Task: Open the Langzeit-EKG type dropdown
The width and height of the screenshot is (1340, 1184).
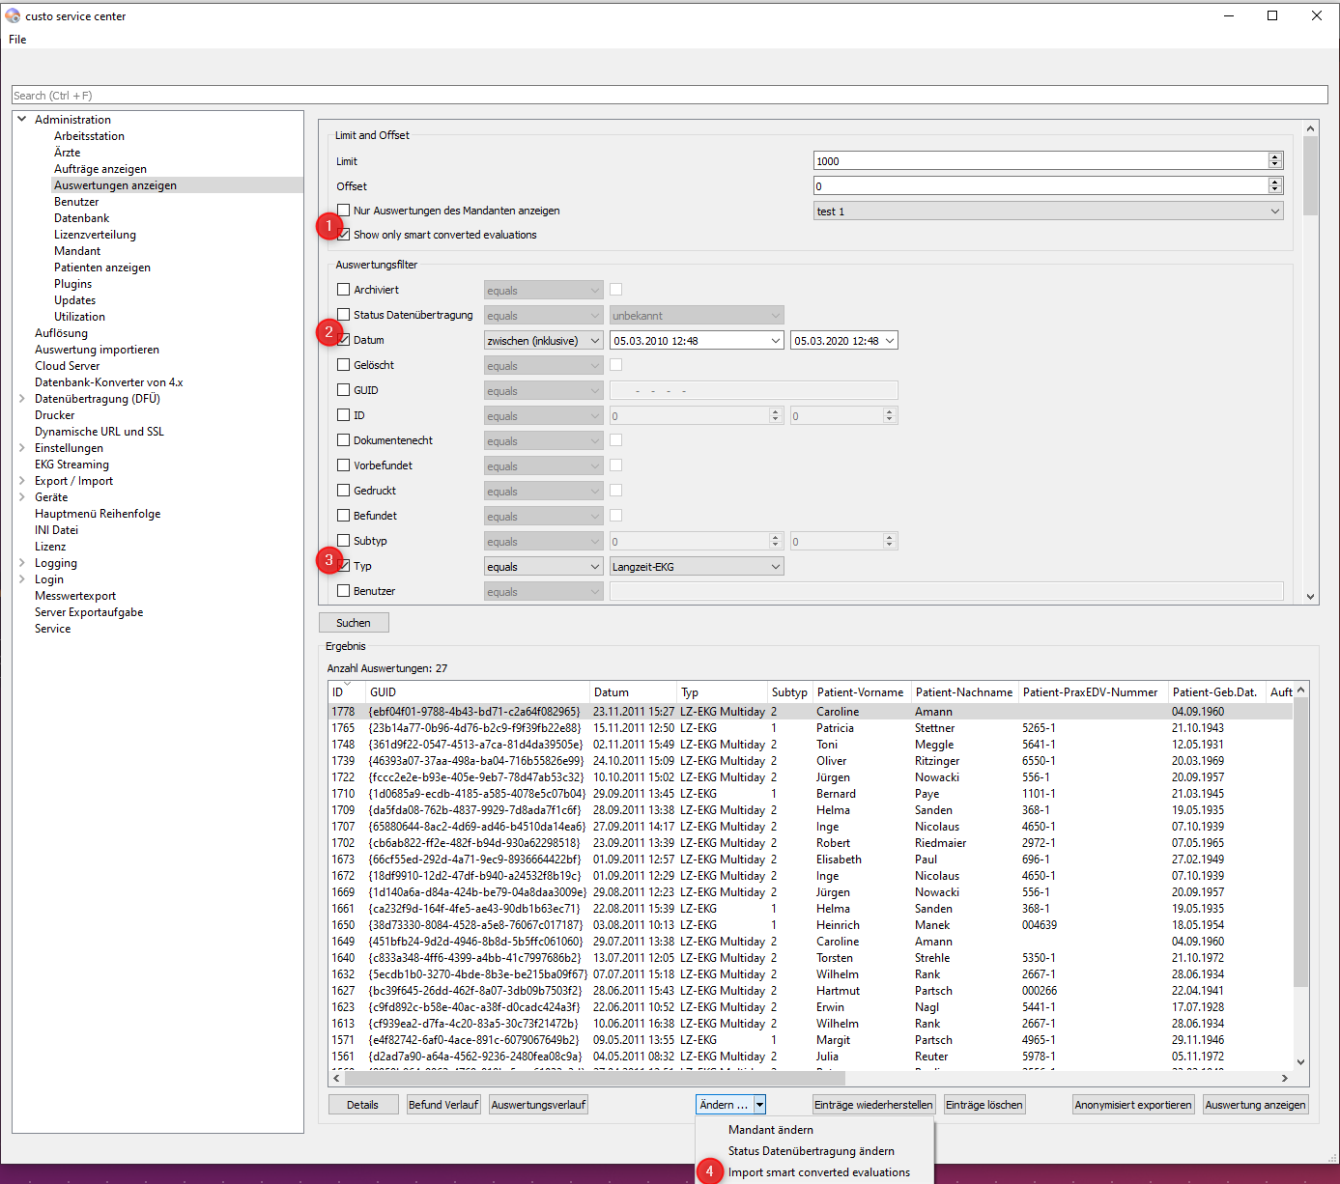Action: coord(696,567)
